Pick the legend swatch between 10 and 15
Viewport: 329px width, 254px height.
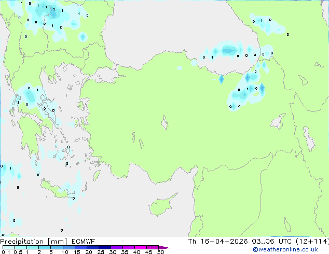(x=68, y=247)
